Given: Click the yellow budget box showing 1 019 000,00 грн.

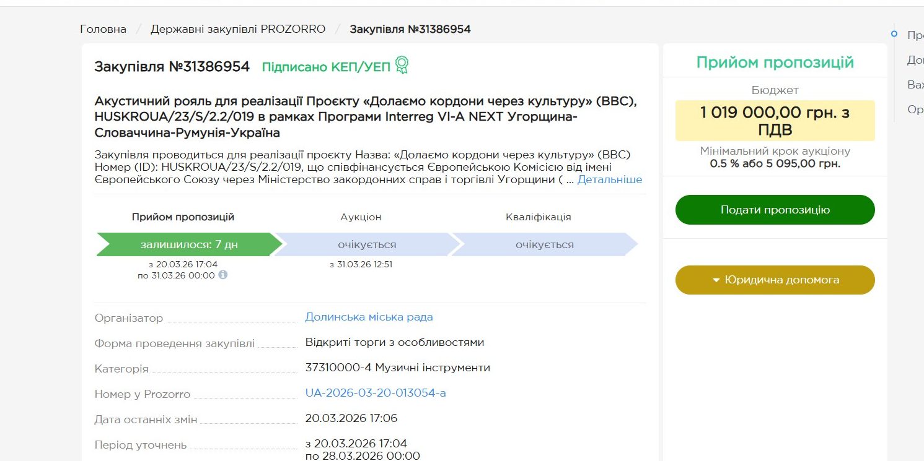Looking at the screenshot, I should click(x=775, y=121).
